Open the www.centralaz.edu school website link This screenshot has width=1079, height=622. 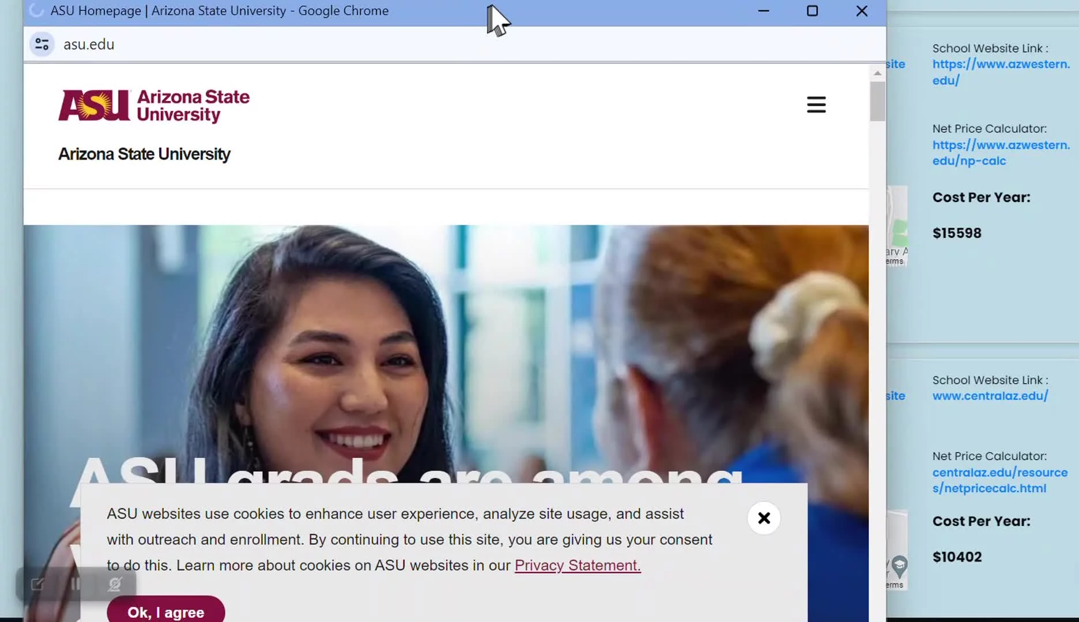[x=990, y=396]
